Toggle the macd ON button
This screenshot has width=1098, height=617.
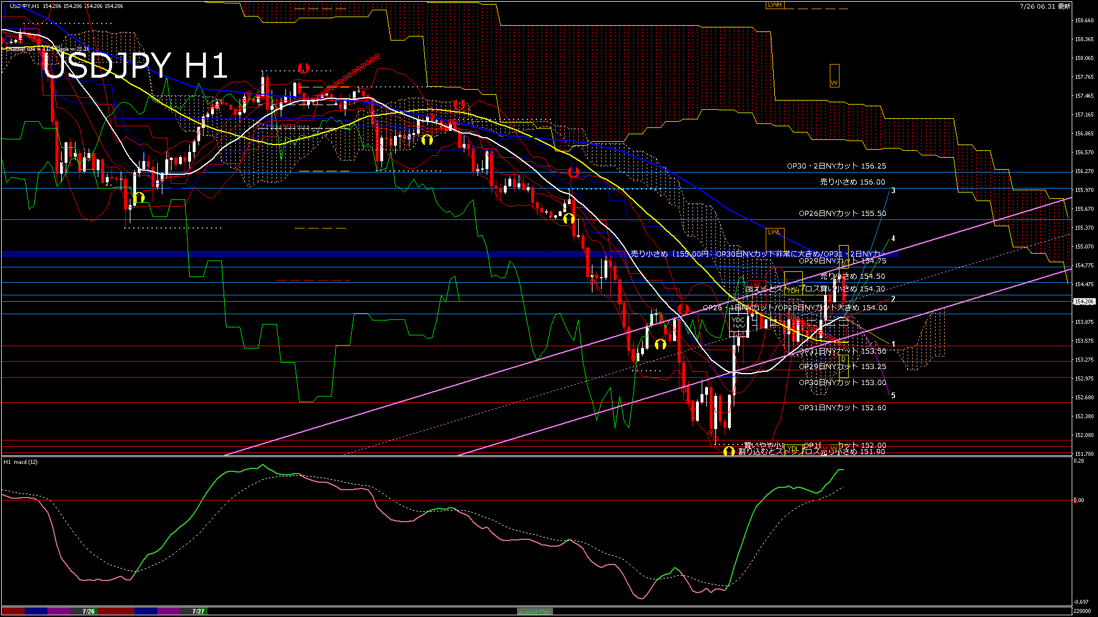coord(535,612)
